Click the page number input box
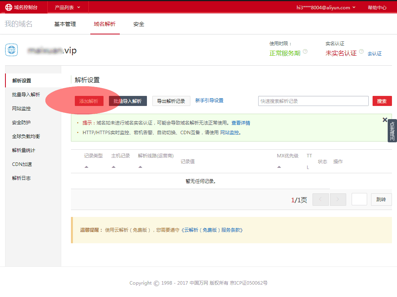Screen dimensions: 397x297 tap(359, 200)
